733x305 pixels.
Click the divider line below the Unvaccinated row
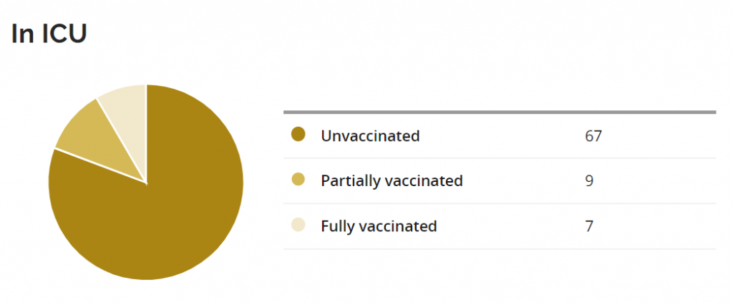coord(500,158)
